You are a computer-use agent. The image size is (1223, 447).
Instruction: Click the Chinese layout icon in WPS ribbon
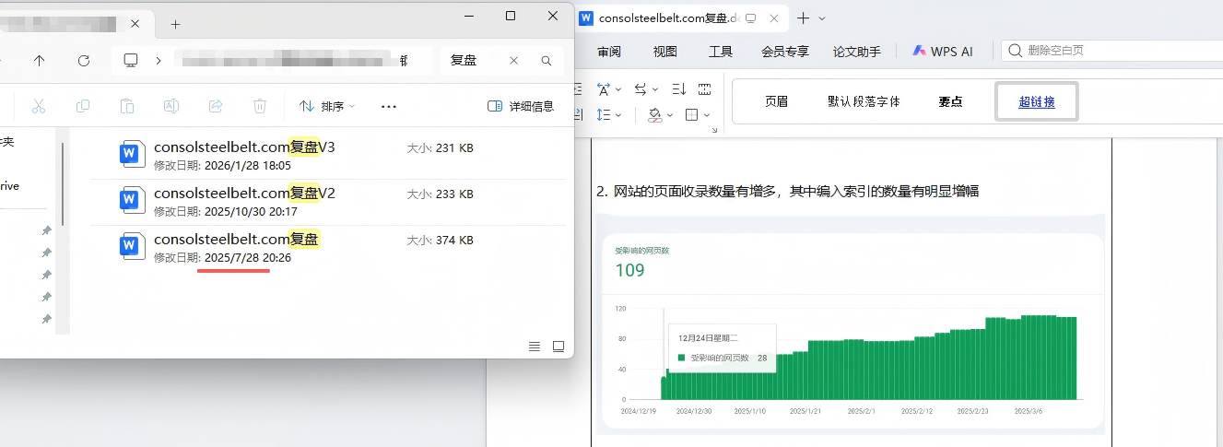tap(605, 89)
